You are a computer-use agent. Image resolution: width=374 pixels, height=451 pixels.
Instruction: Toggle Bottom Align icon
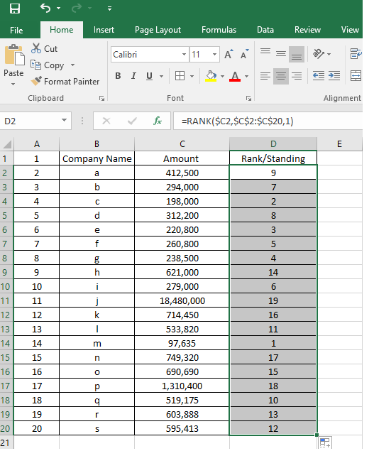pos(297,53)
